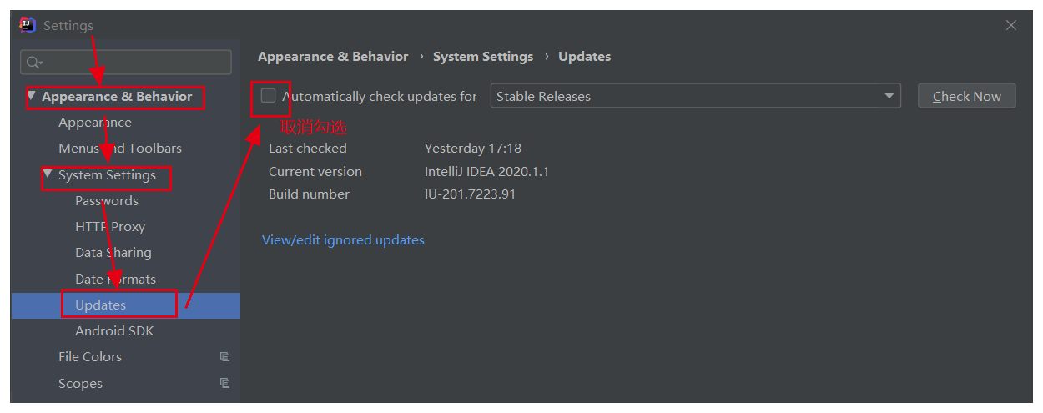Select Menus and Toolbars settings

(x=120, y=149)
